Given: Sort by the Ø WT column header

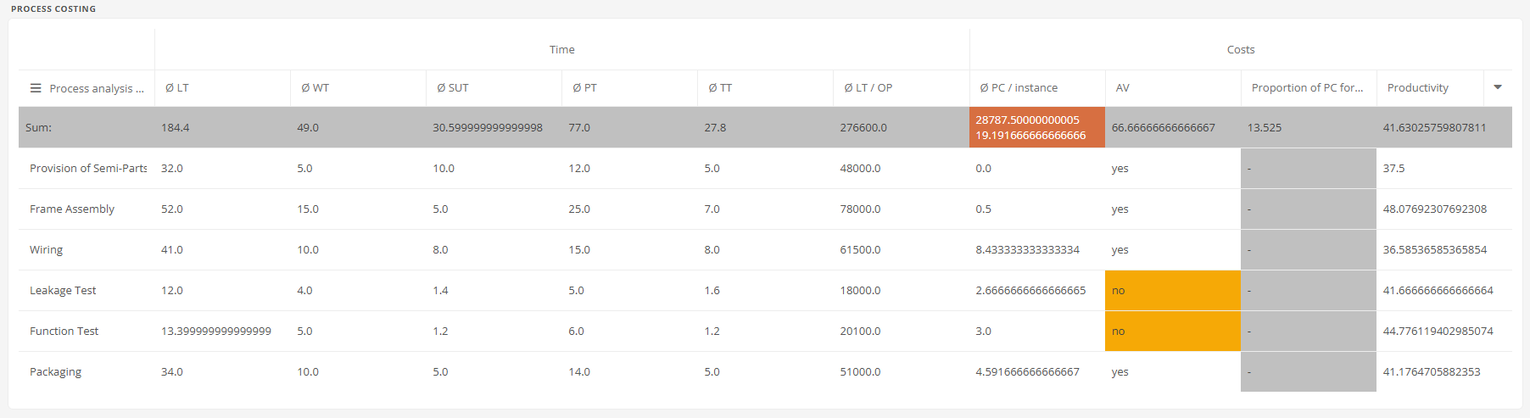Looking at the screenshot, I should pyautogui.click(x=315, y=88).
